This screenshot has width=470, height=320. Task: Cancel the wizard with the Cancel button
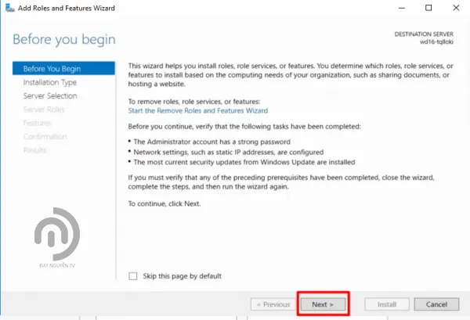[x=431, y=304]
